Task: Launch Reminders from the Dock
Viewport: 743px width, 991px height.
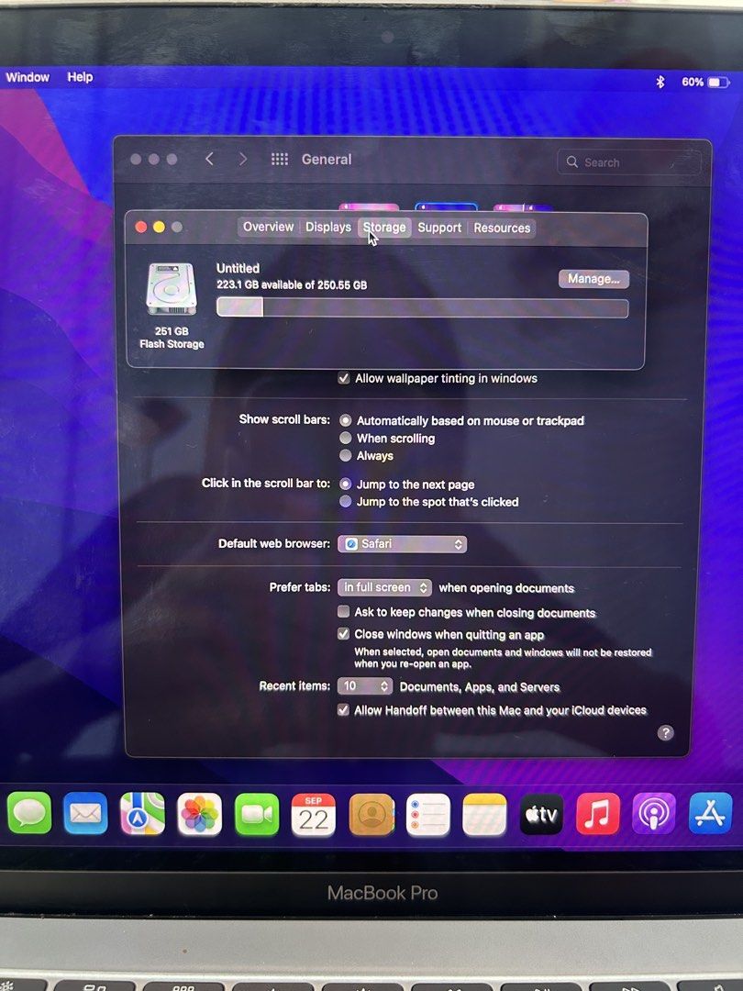Action: [427, 814]
